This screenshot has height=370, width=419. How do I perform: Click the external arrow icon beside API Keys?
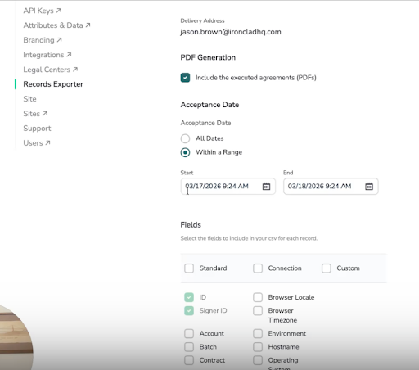click(58, 11)
